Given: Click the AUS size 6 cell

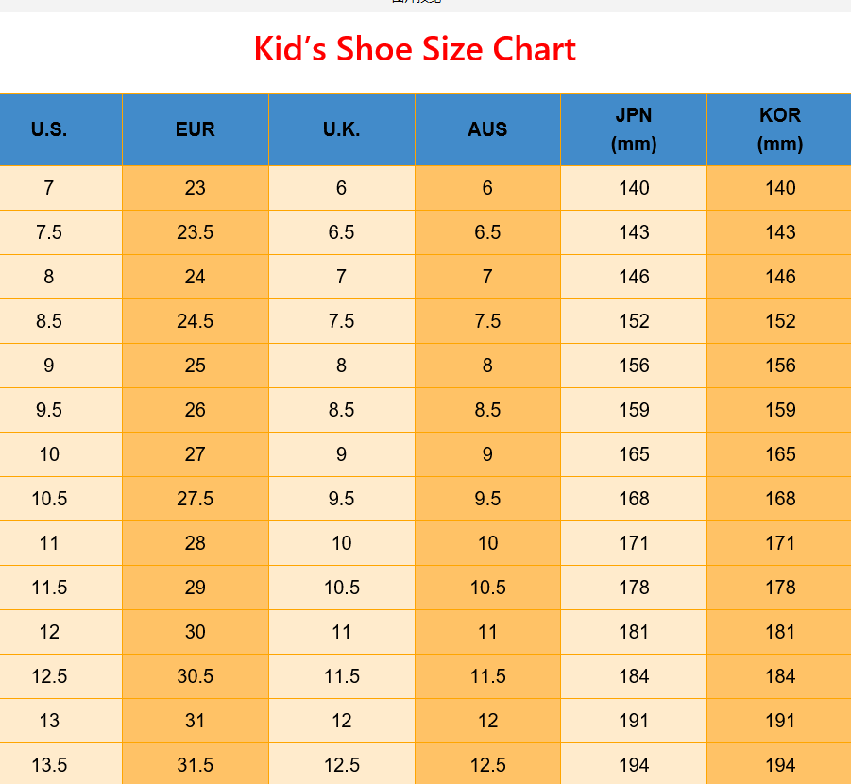Looking at the screenshot, I should pyautogui.click(x=487, y=188).
